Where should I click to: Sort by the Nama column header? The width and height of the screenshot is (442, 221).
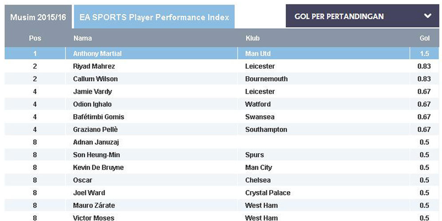coord(83,38)
